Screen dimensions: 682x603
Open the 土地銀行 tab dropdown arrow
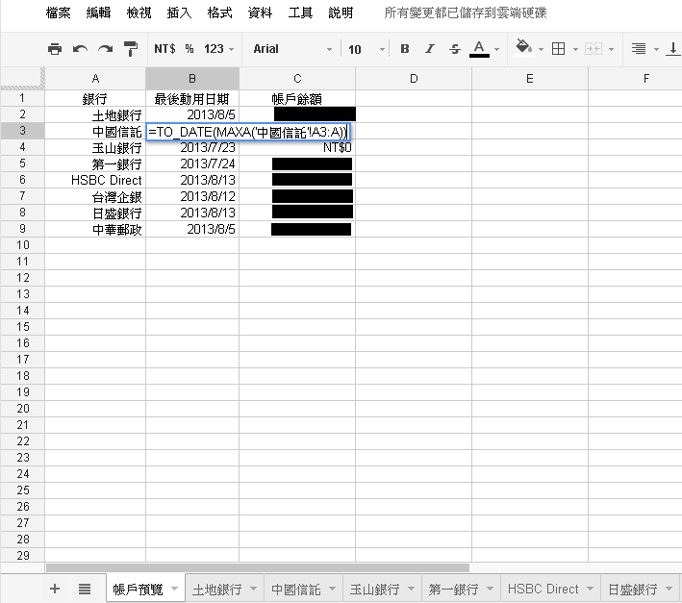click(254, 589)
